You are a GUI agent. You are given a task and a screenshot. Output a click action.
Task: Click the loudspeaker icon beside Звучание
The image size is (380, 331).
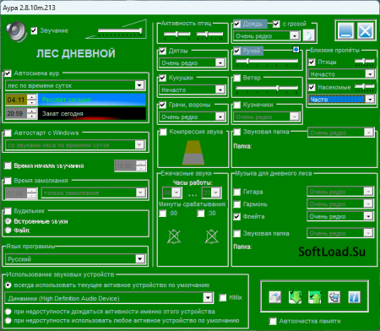[16, 31]
